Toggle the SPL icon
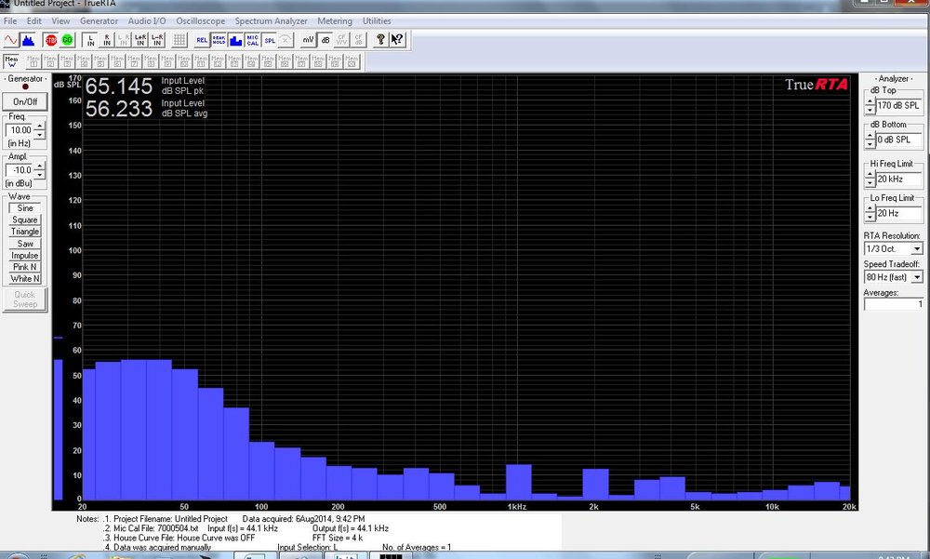 pos(270,40)
